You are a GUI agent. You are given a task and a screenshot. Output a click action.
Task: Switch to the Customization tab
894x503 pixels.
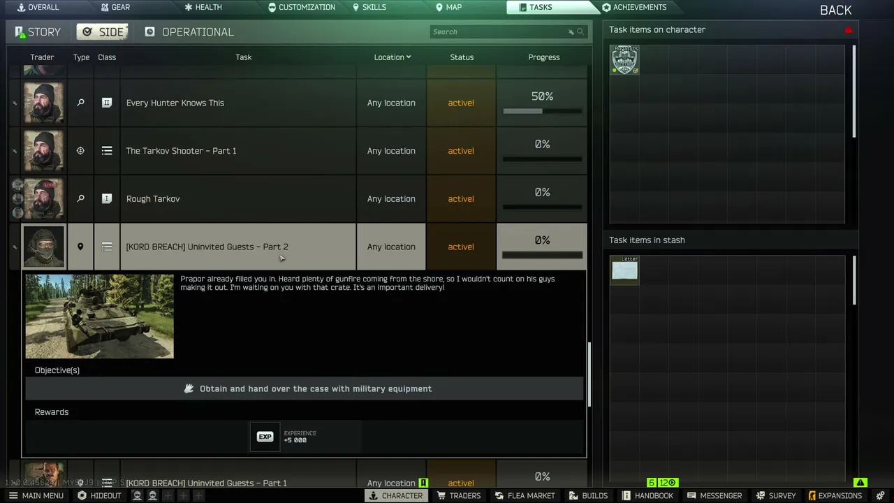pos(301,7)
